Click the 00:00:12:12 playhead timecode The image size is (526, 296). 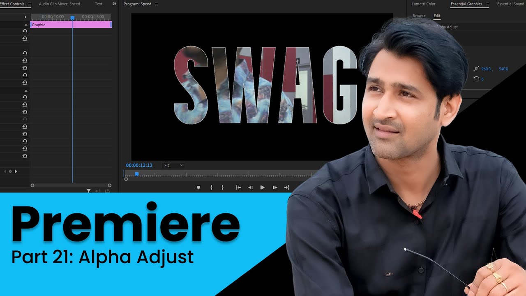pyautogui.click(x=139, y=165)
